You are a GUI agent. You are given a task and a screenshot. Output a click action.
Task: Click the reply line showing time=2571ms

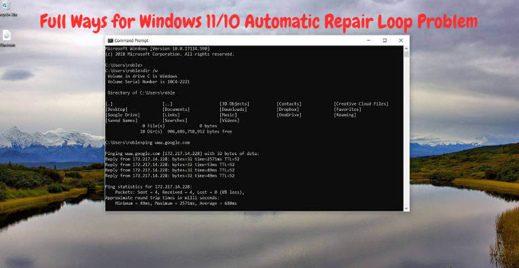point(172,159)
